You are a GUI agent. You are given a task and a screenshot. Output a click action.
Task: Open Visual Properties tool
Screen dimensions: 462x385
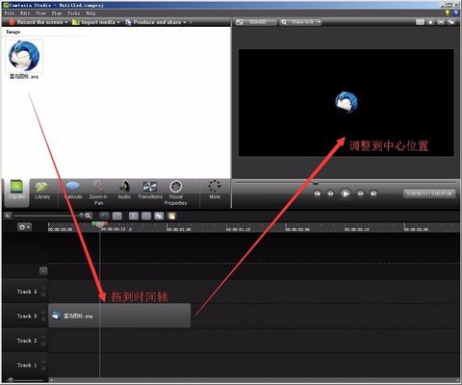pos(175,192)
